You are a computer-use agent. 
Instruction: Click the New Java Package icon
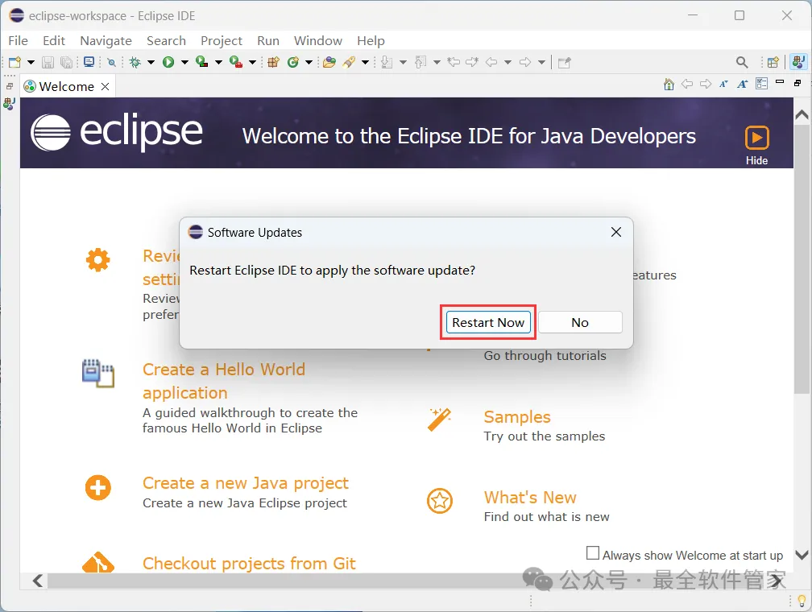pyautogui.click(x=273, y=63)
